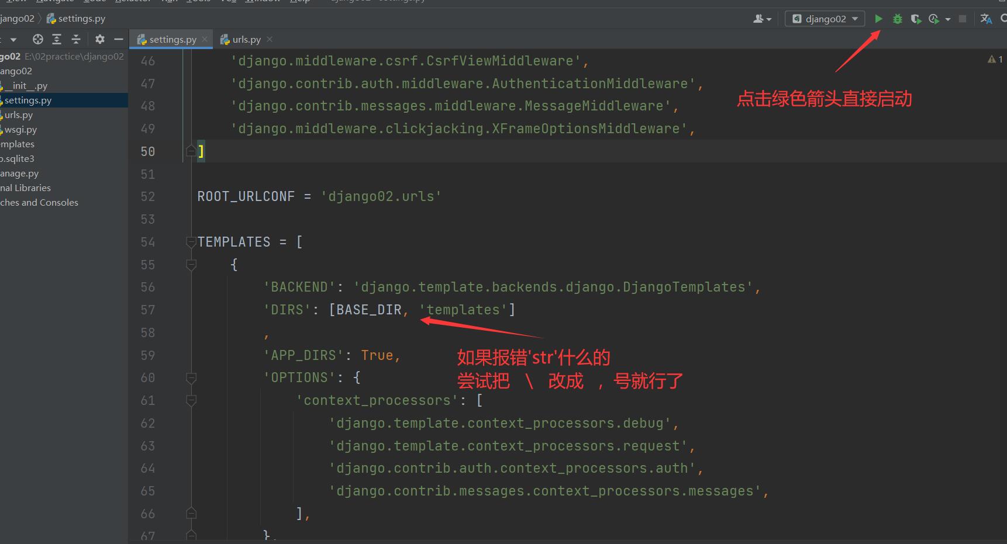Click gutter line number 59
Screen dimensions: 1007x544
[148, 355]
